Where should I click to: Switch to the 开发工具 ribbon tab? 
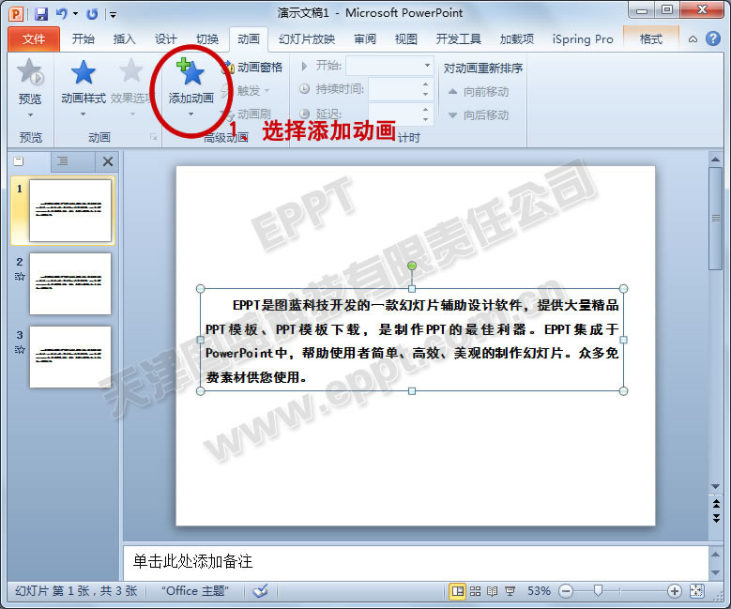pyautogui.click(x=458, y=39)
